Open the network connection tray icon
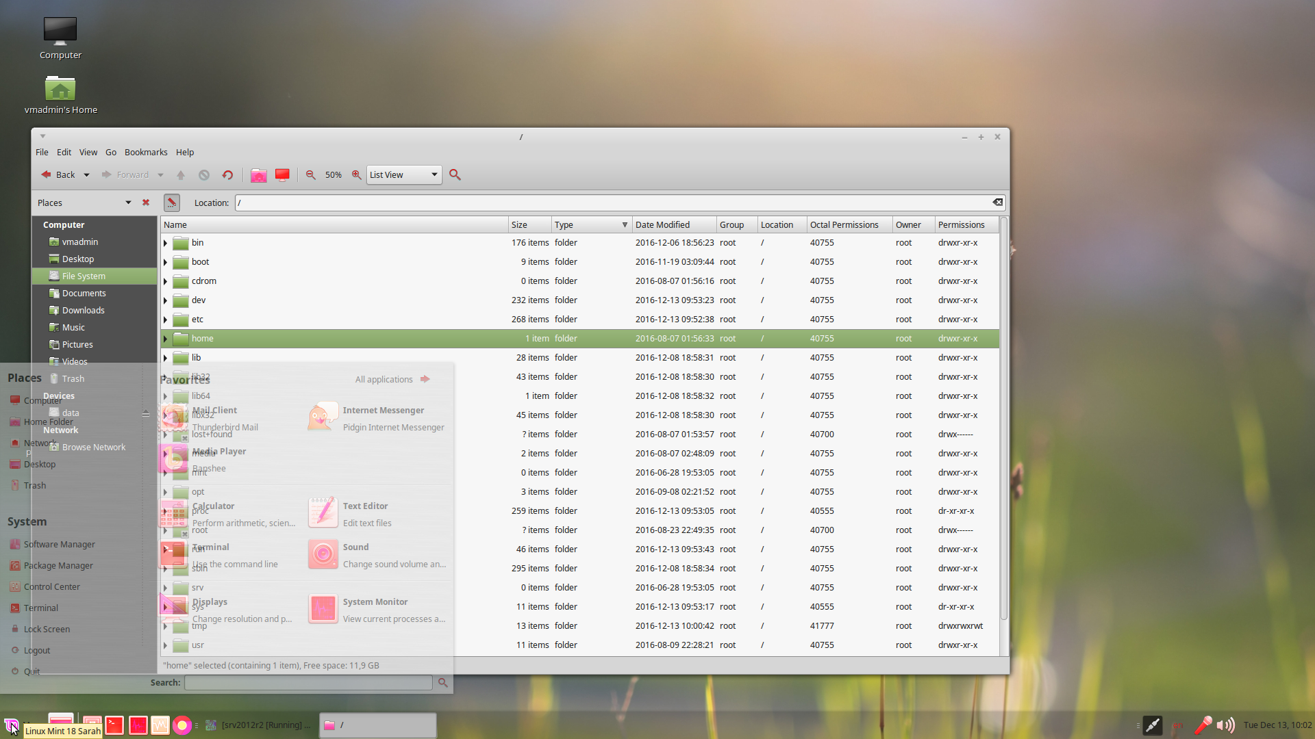This screenshot has height=739, width=1315. [1153, 725]
